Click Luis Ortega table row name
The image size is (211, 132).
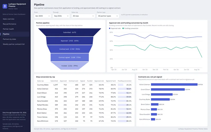point(41,97)
